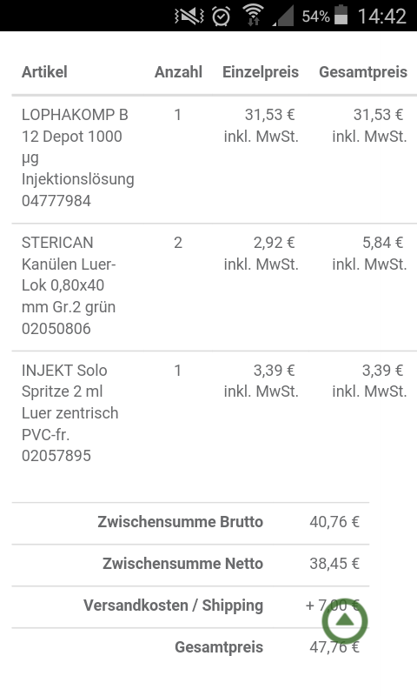The height and width of the screenshot is (696, 417).
Task: Tap the Versandkosten / Shipping label
Action: [173, 606]
